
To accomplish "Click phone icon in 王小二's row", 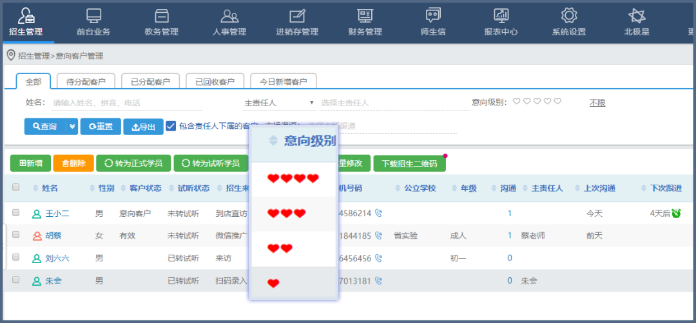I will [x=378, y=213].
